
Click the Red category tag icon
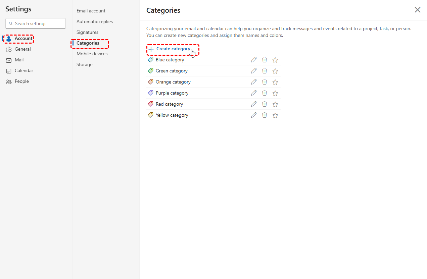click(x=150, y=104)
